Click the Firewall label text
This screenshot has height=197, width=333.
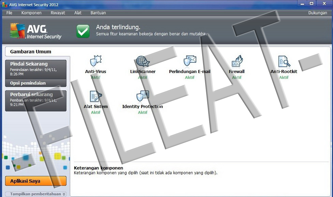click(x=237, y=72)
